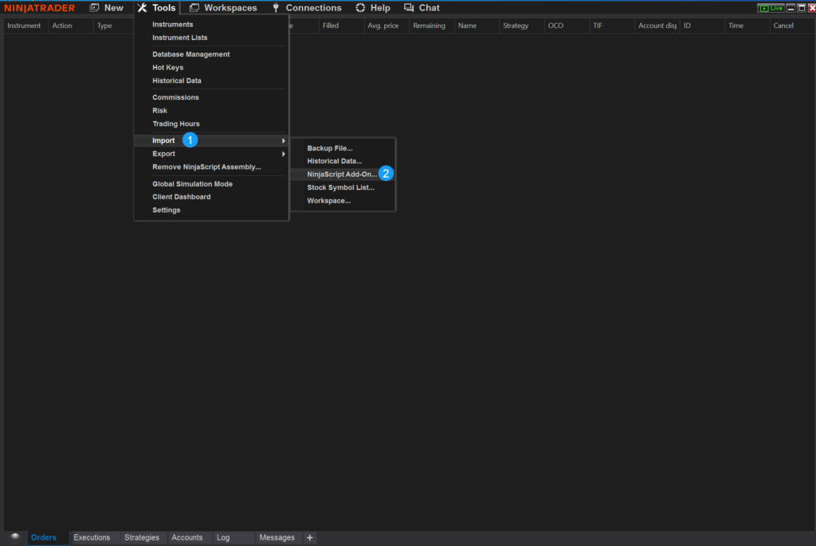Screen dimensions: 816x546
Task: Click the round icon left of Orders tab
Action: click(15, 536)
